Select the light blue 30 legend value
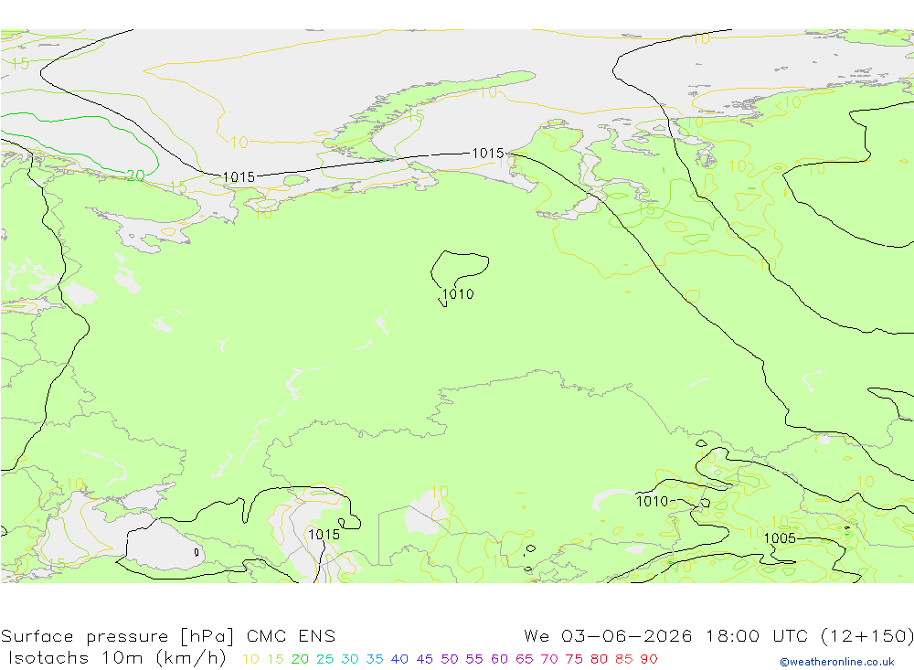Screen dimensions: 914x670 (350, 659)
